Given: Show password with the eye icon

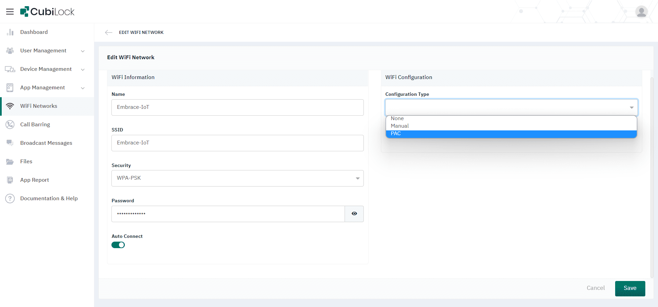Looking at the screenshot, I should (x=354, y=214).
